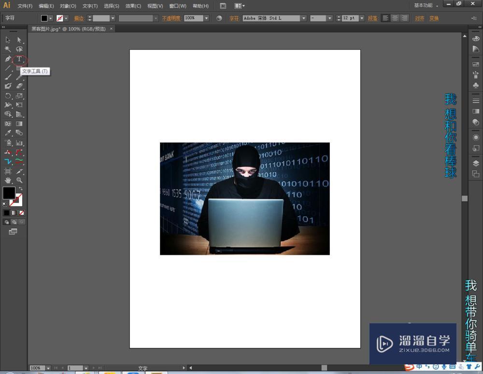Open 窗口(W) menu

178,6
